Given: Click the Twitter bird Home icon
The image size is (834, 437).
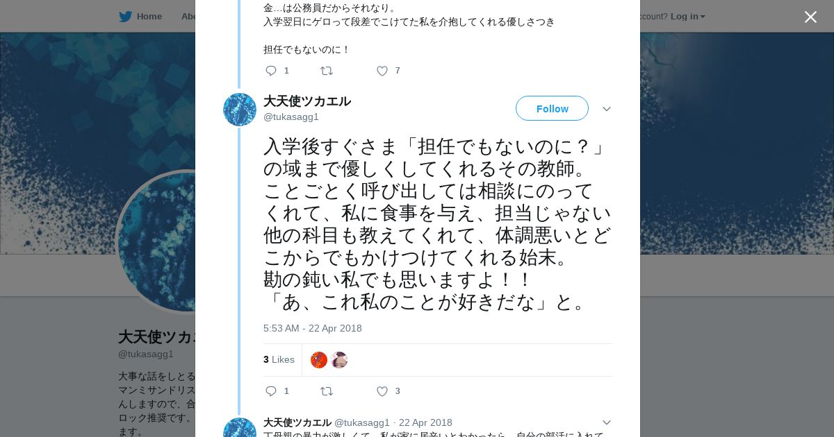Looking at the screenshot, I should tap(125, 17).
